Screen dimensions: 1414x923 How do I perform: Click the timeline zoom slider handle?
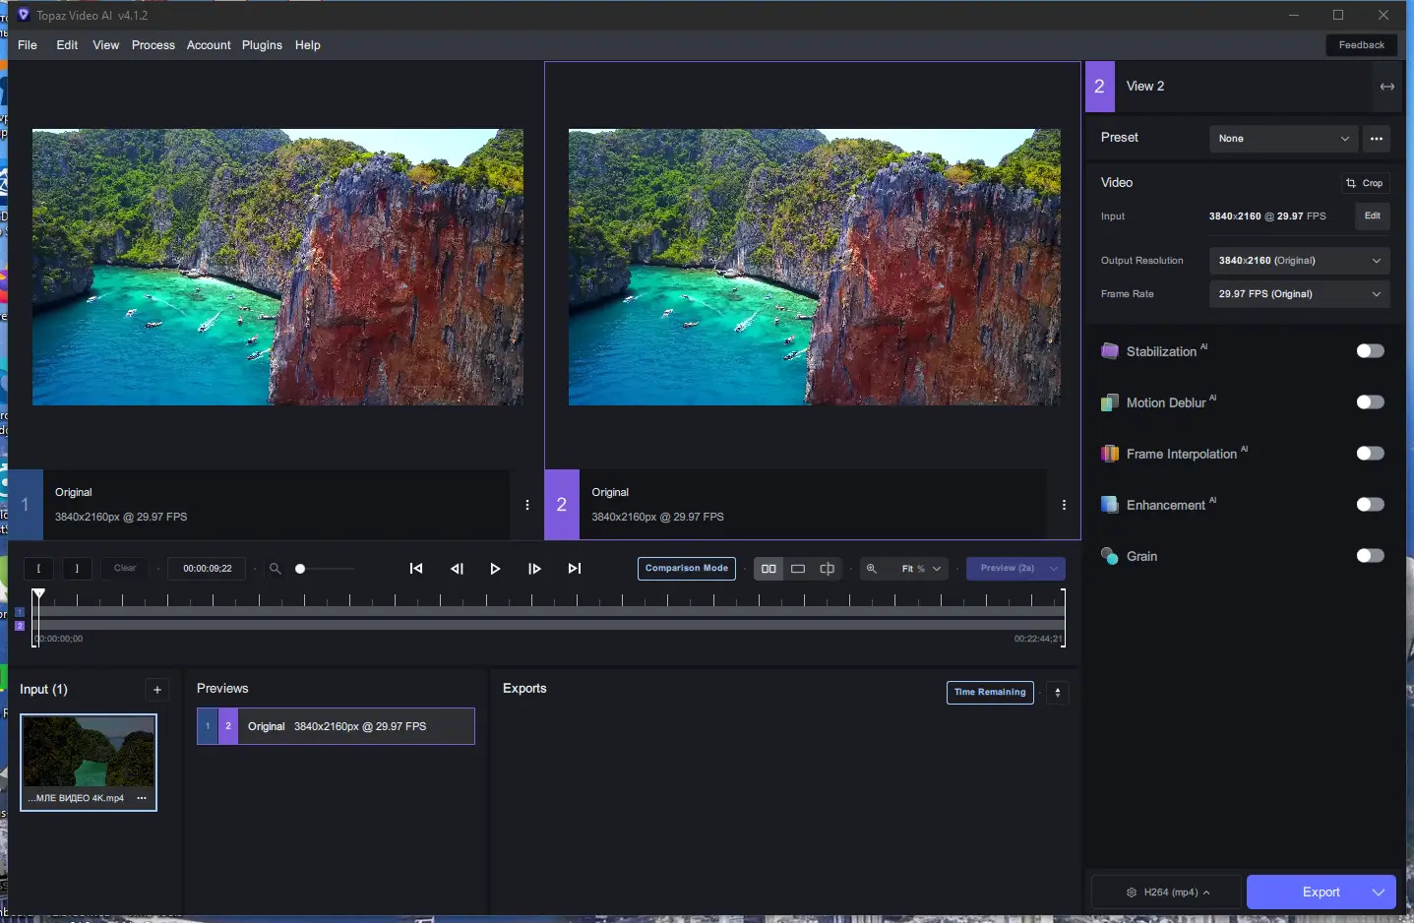[x=300, y=569]
